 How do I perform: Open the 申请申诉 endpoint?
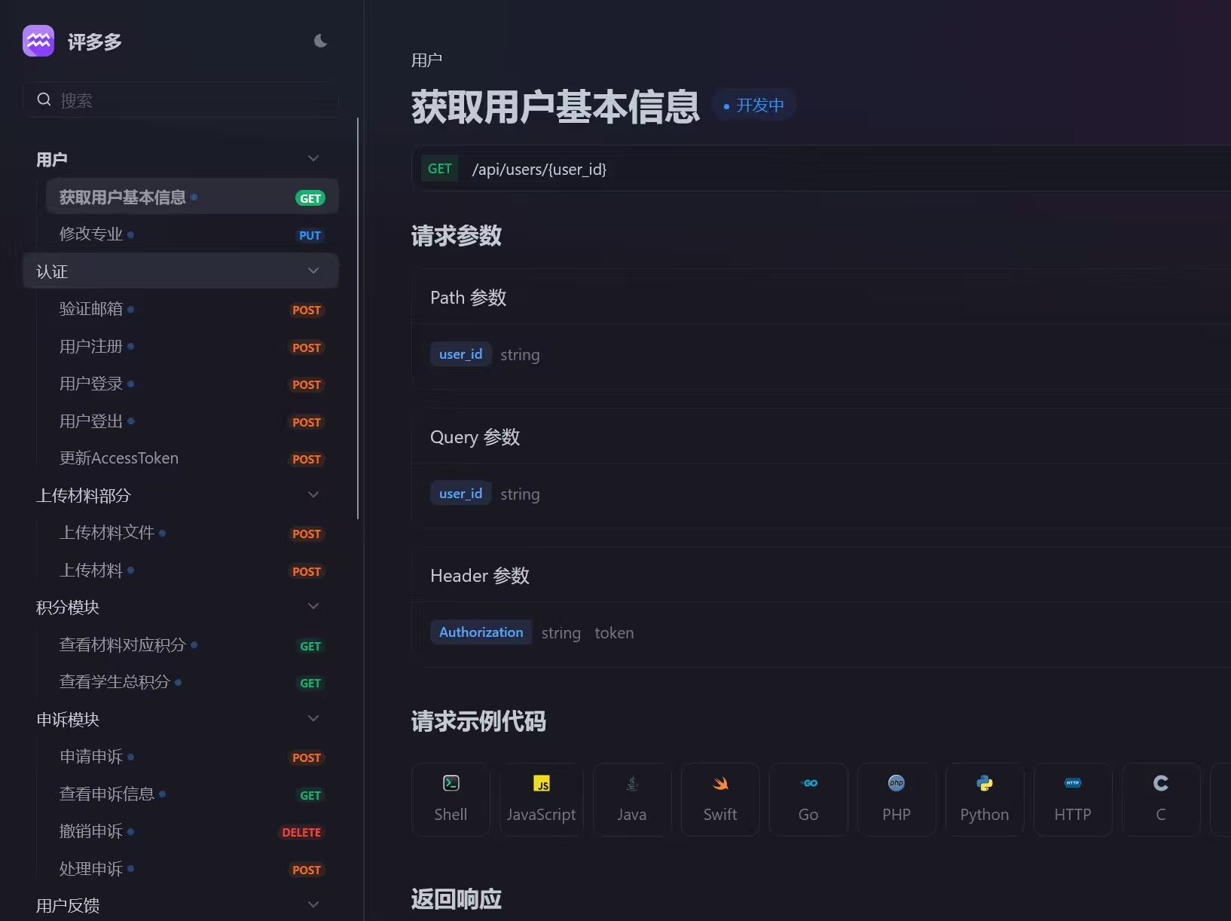[192, 757]
